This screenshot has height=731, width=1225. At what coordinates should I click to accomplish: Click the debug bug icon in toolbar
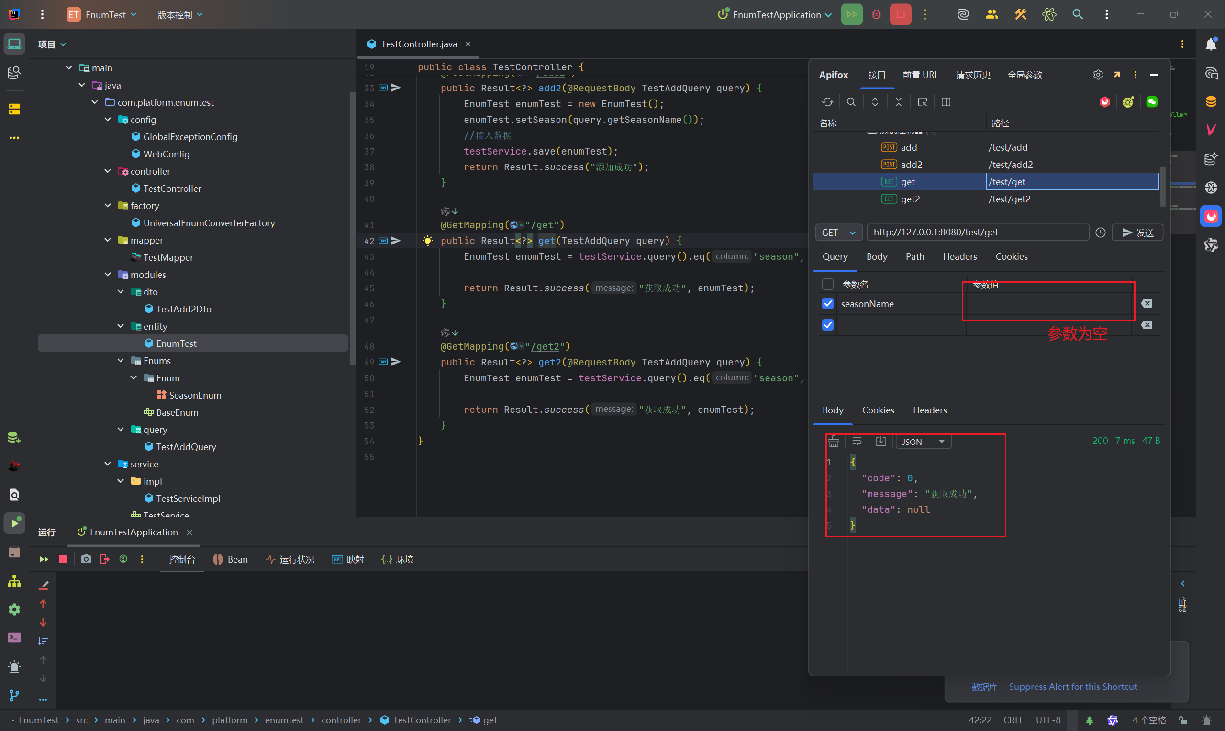pyautogui.click(x=876, y=14)
